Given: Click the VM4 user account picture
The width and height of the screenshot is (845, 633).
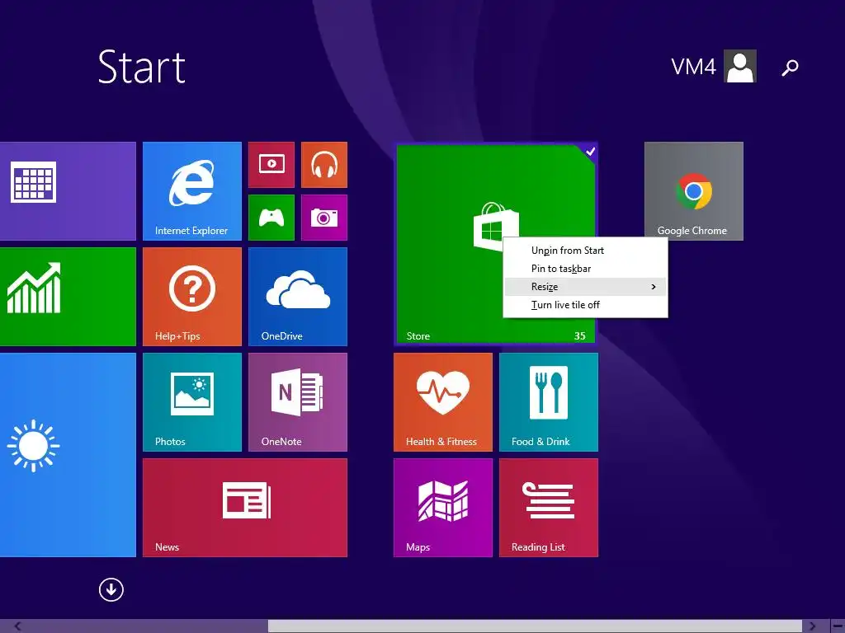Looking at the screenshot, I should pos(740,66).
